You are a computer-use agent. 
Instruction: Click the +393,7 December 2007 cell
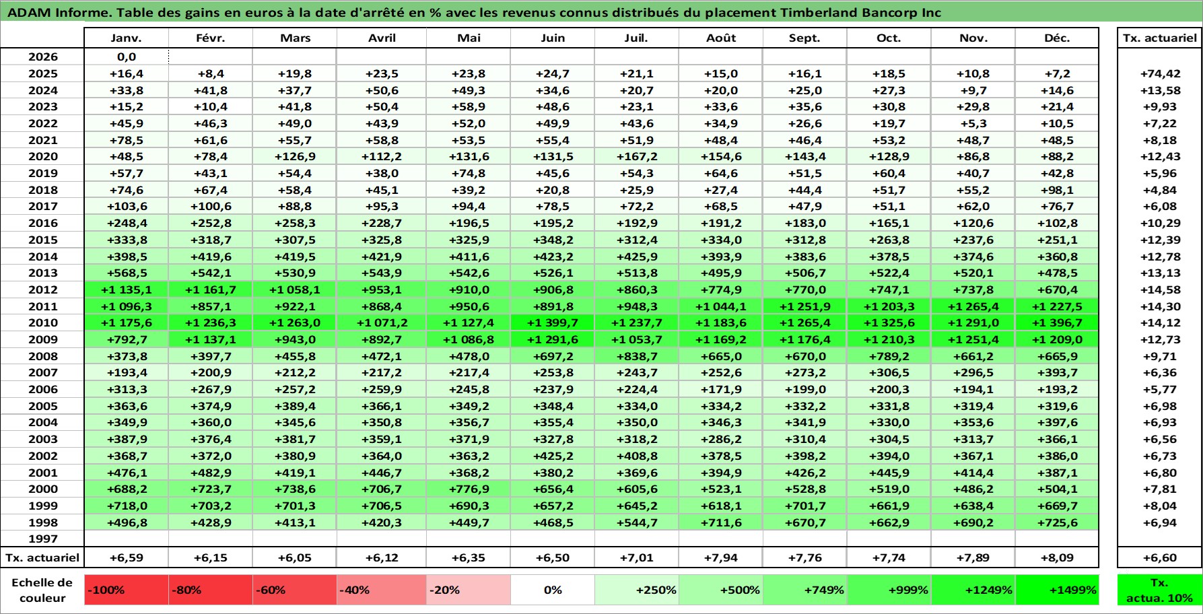pyautogui.click(x=1057, y=372)
